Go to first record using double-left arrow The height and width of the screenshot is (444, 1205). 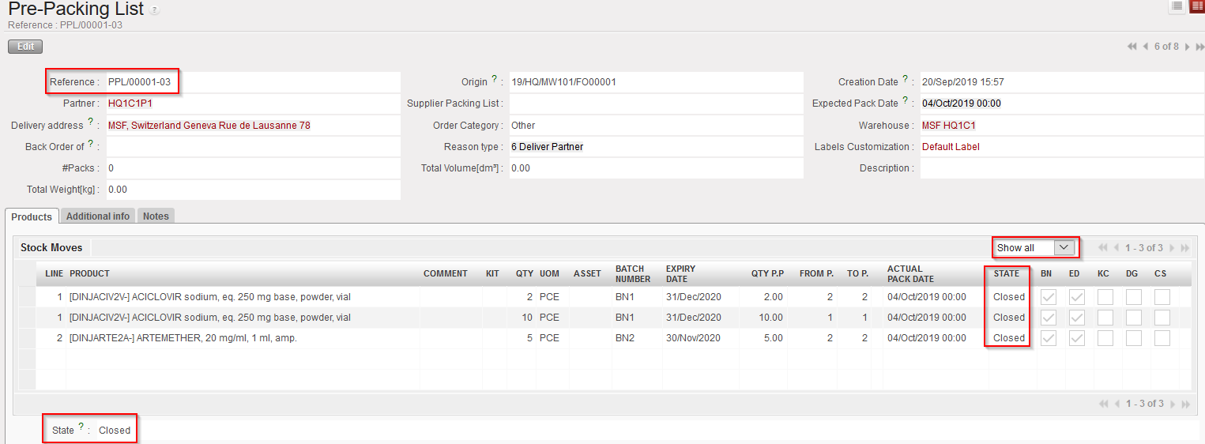tap(1132, 47)
